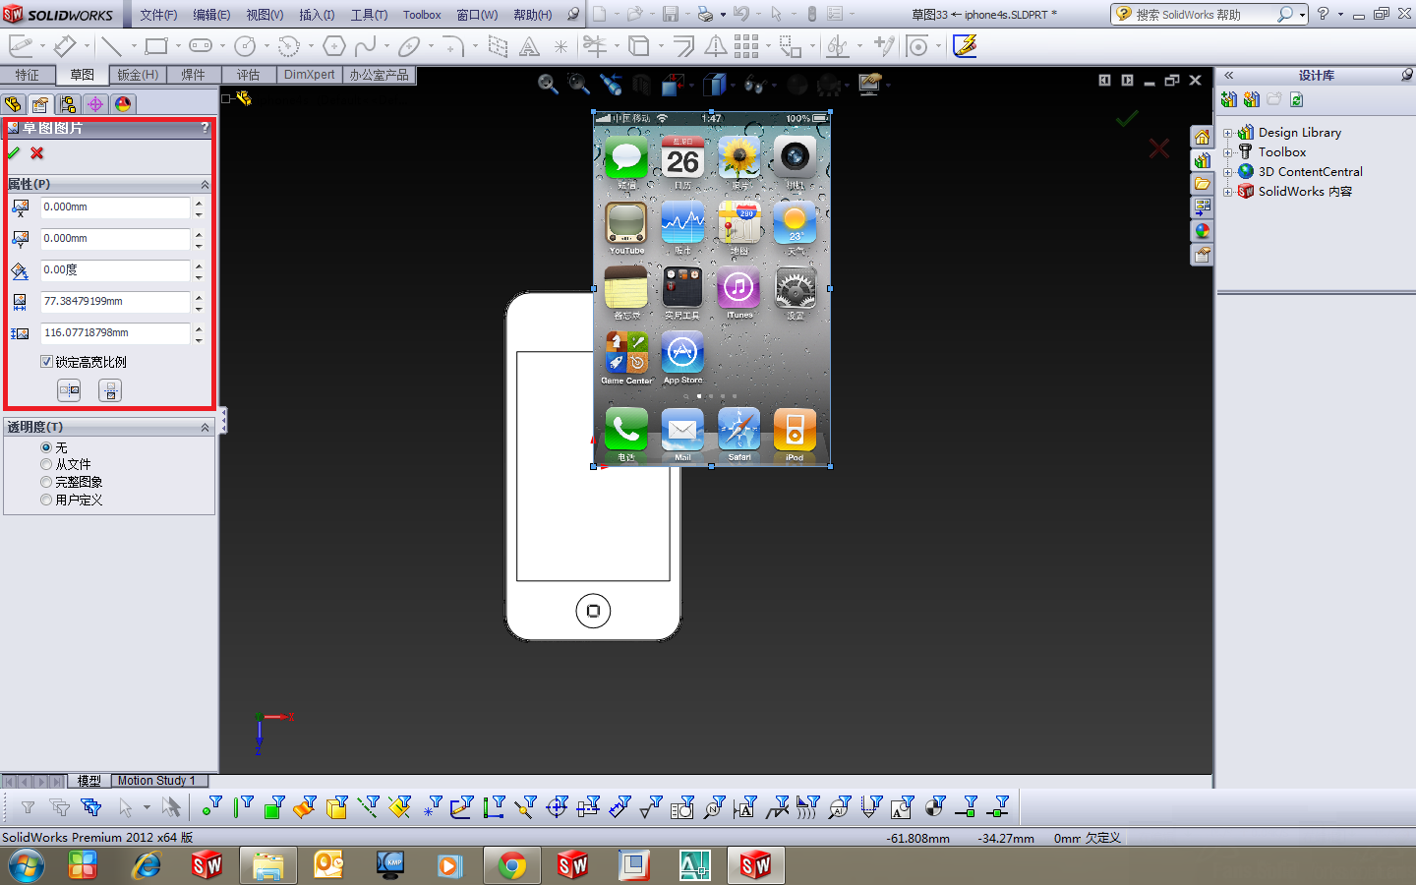The image size is (1416, 885).
Task: Select the Spline sketch tool
Action: coord(365,46)
